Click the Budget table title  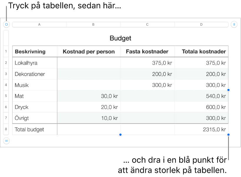120,38
